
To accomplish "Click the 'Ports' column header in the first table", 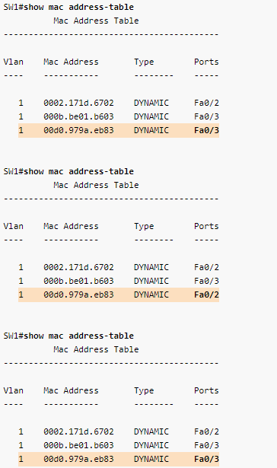I will tap(206, 62).
